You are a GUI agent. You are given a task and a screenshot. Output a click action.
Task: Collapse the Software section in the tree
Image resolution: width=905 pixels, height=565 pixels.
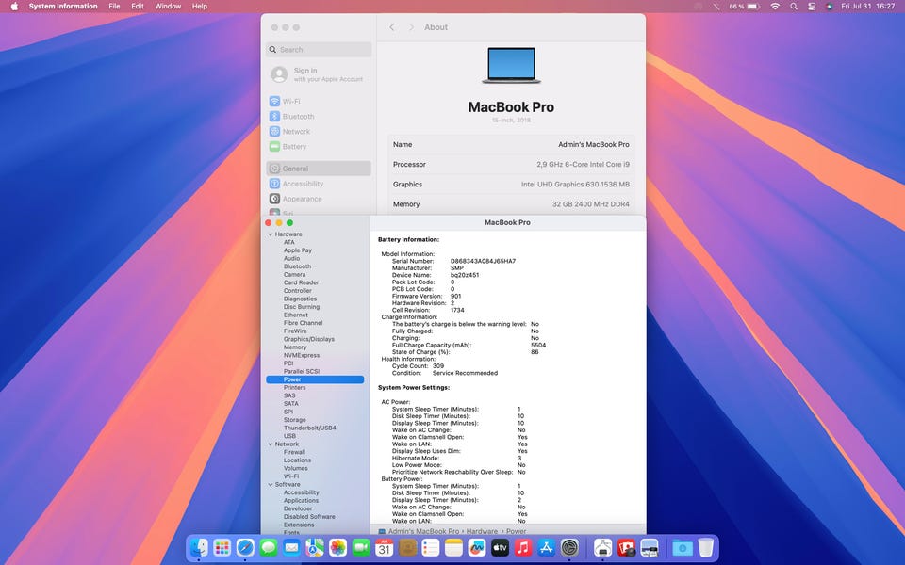[x=271, y=485]
